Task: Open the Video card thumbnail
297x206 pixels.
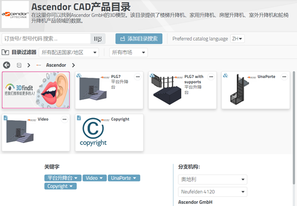Action: coord(20,131)
